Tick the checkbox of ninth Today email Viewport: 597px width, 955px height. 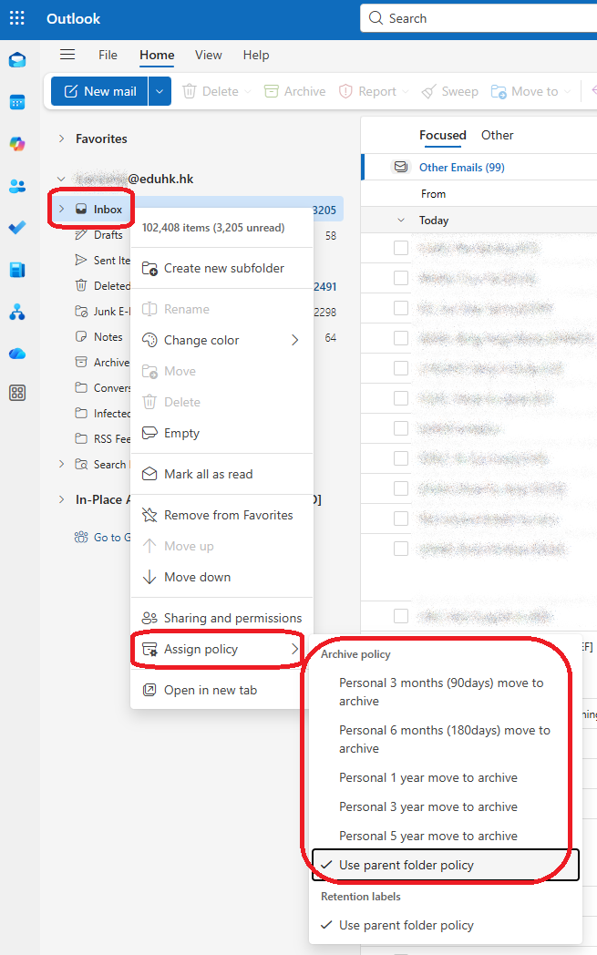tap(401, 488)
